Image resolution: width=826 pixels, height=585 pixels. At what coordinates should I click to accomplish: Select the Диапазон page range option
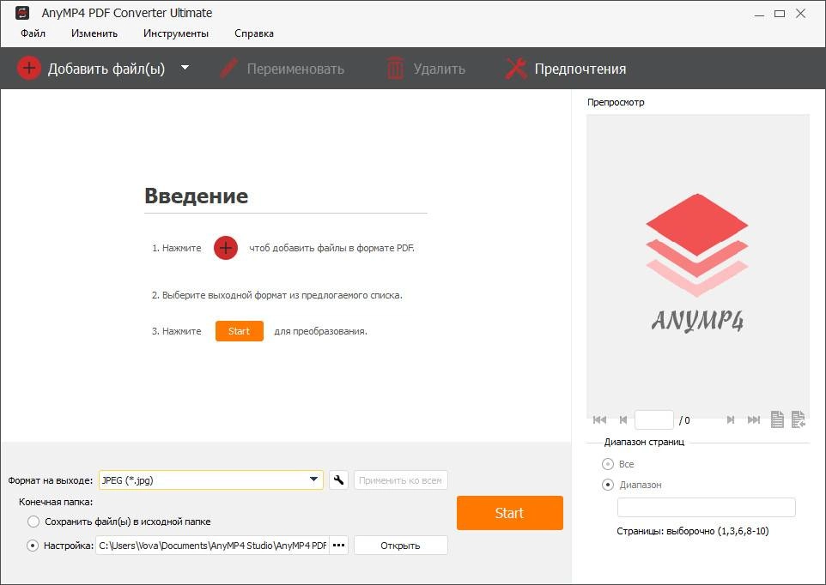click(608, 485)
